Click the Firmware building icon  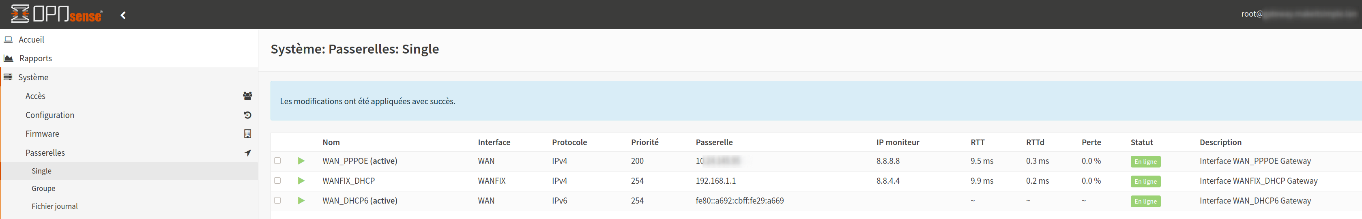pyautogui.click(x=247, y=134)
